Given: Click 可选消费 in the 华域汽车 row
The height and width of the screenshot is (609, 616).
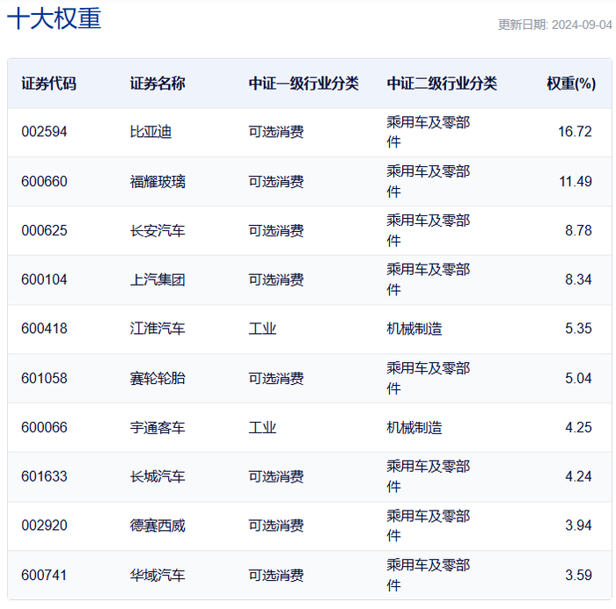Looking at the screenshot, I should pyautogui.click(x=276, y=576).
